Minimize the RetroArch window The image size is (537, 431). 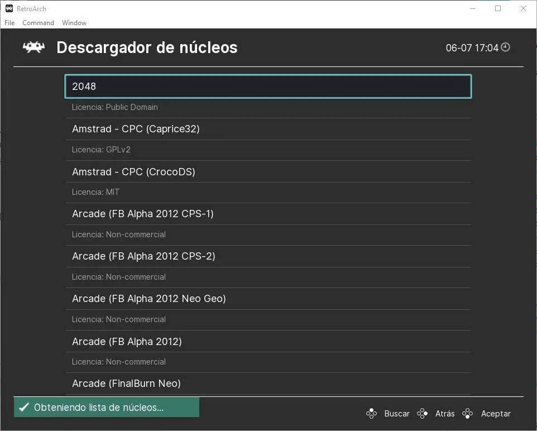click(473, 8)
